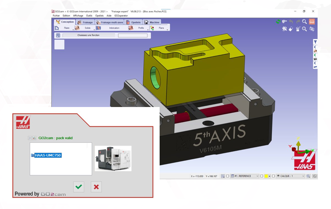Expand the blue chevron above the blue bar icon
This screenshot has width=331, height=209.
tap(315, 63)
